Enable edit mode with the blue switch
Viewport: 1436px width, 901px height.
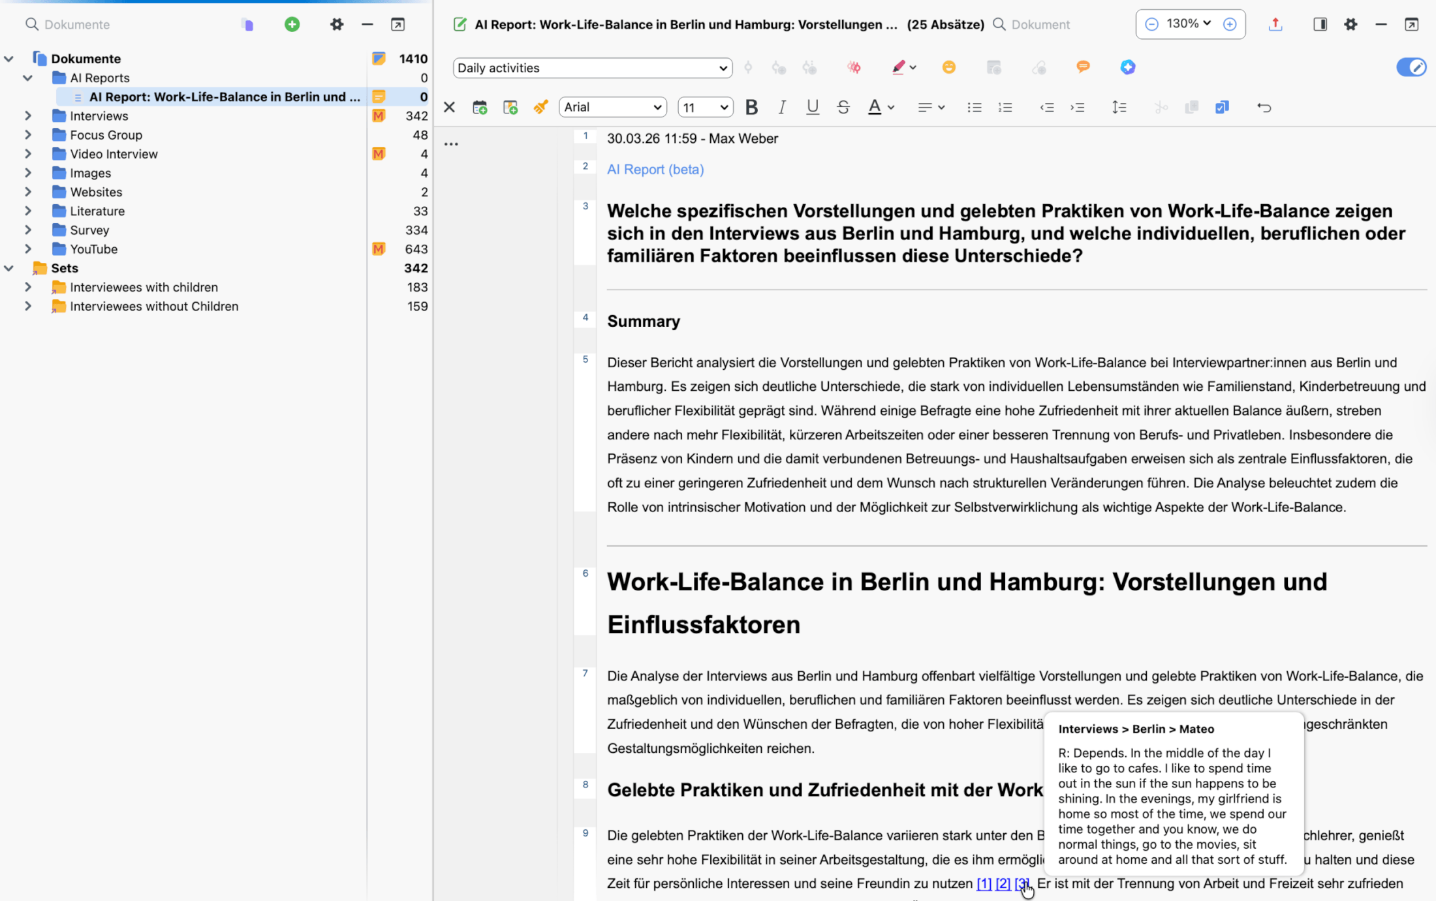click(x=1411, y=67)
